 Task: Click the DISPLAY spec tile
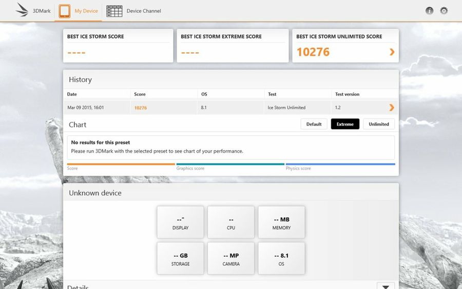point(180,222)
